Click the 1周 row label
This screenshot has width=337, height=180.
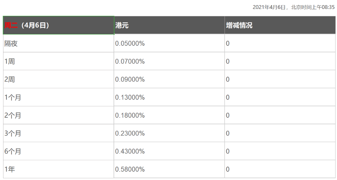click(10, 62)
